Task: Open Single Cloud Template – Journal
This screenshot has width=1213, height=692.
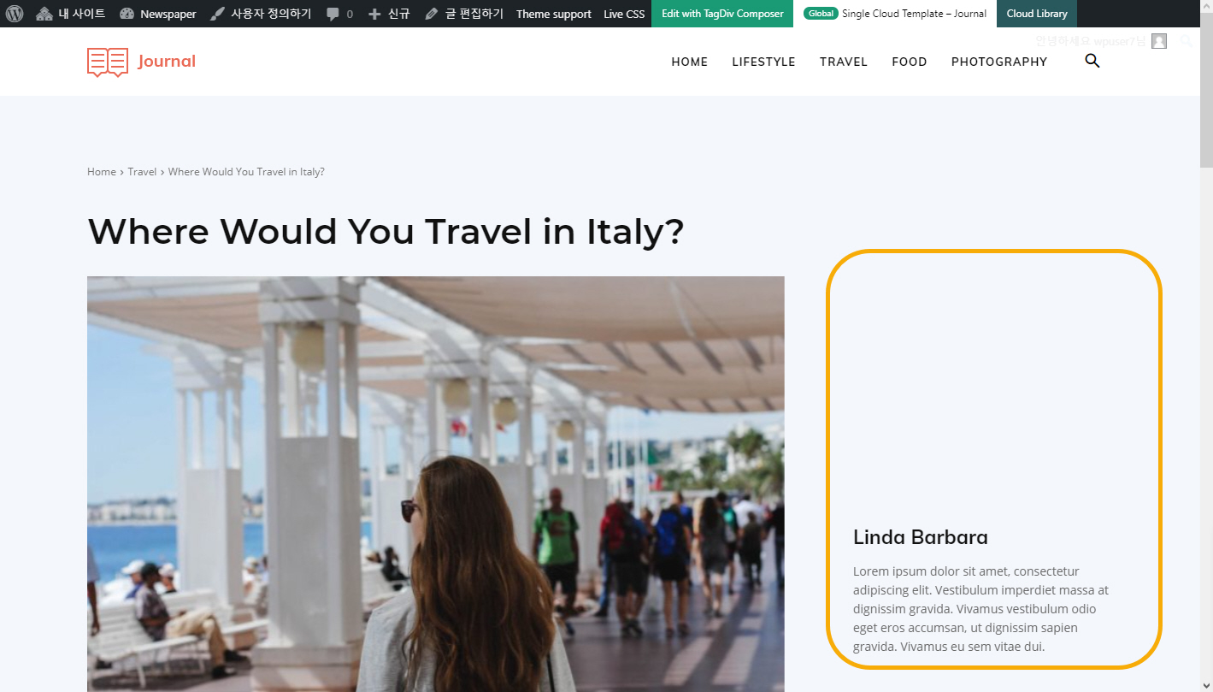Action: [895, 14]
